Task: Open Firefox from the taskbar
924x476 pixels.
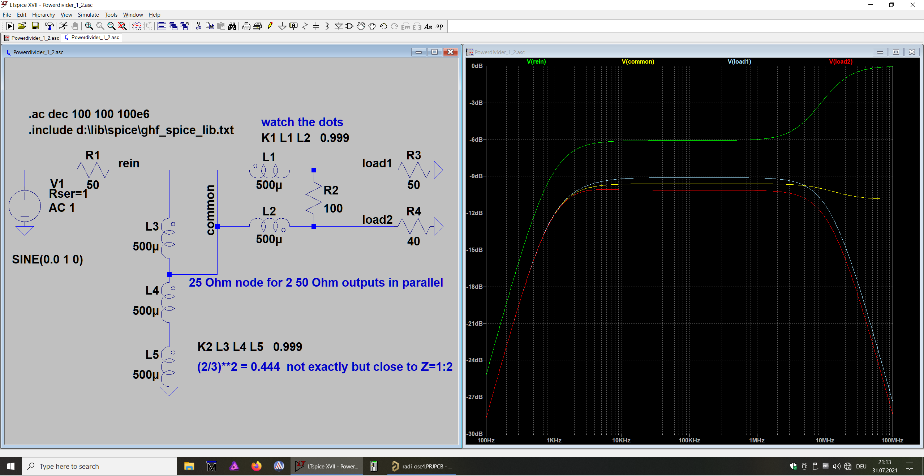Action: [256, 466]
